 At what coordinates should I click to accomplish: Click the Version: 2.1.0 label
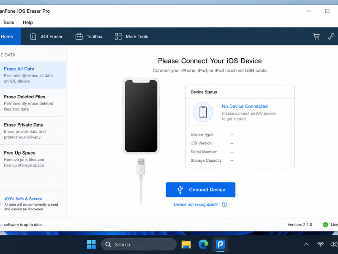300,225
